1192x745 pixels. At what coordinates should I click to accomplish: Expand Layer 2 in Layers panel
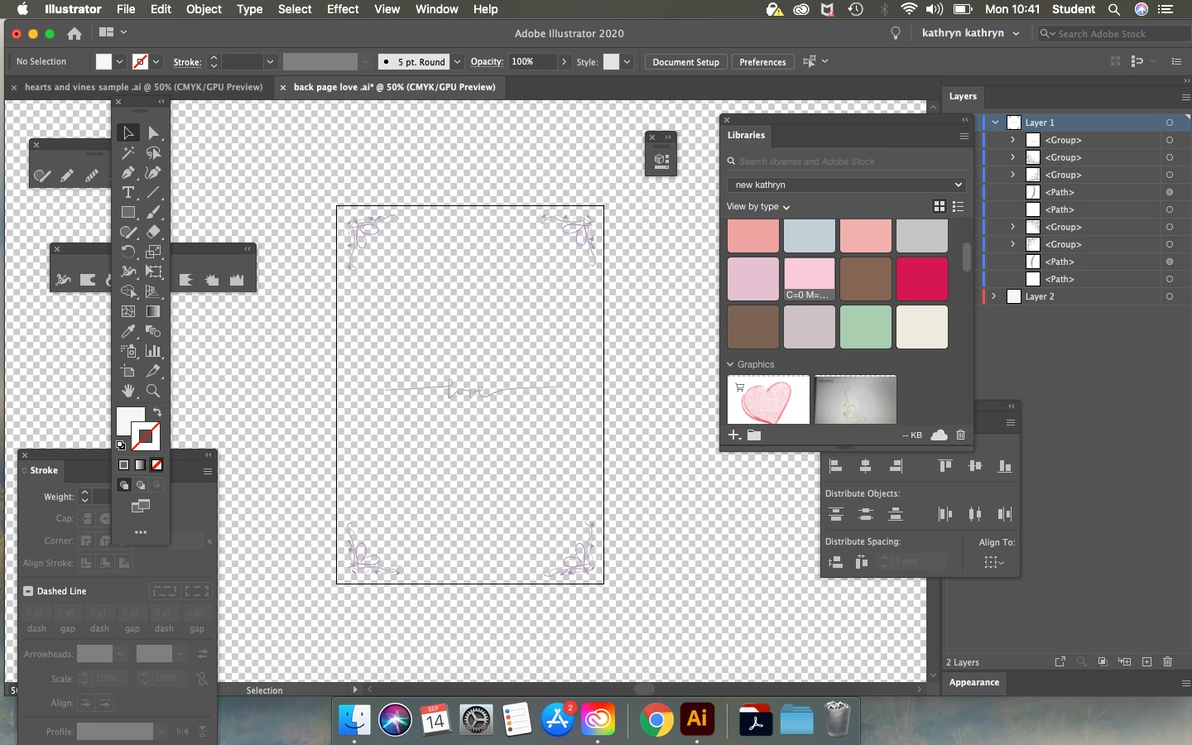coord(993,296)
